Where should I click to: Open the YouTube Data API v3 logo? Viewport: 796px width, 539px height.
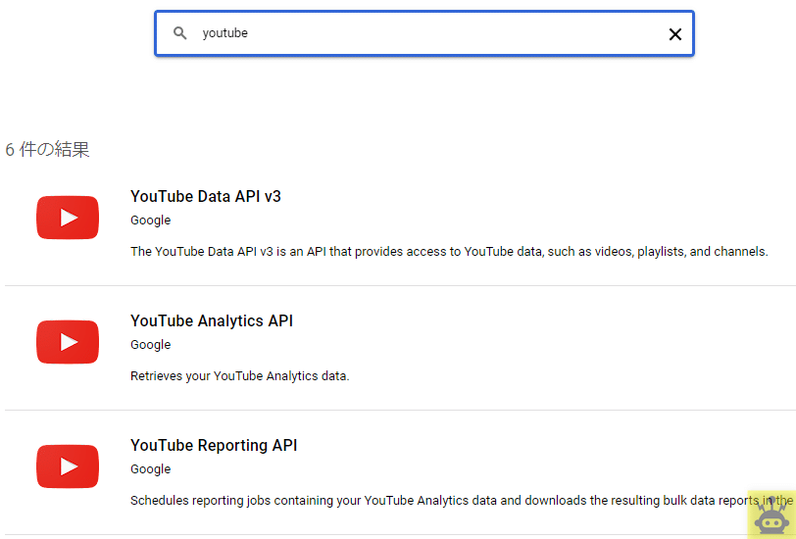point(68,218)
